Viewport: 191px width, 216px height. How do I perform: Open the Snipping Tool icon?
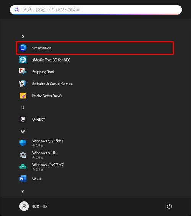point(23,72)
